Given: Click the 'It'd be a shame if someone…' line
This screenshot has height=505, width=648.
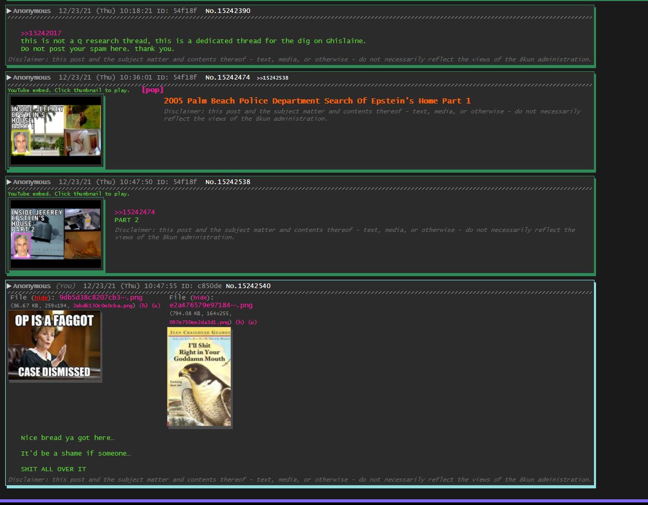Looking at the screenshot, I should (x=76, y=454).
